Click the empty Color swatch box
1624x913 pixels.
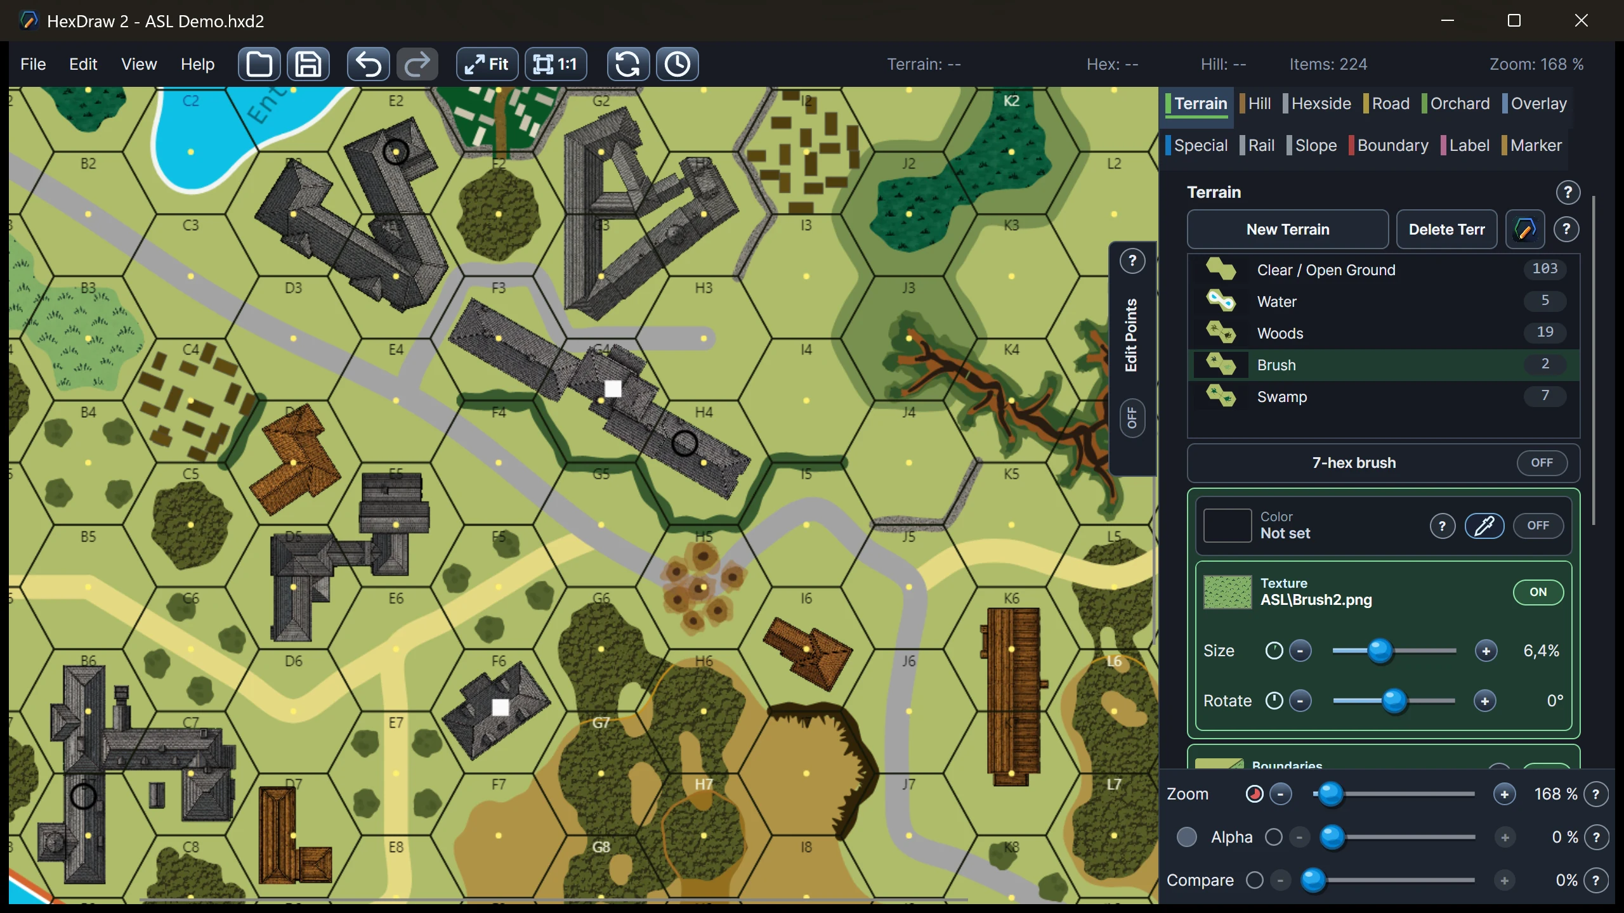pos(1228,526)
